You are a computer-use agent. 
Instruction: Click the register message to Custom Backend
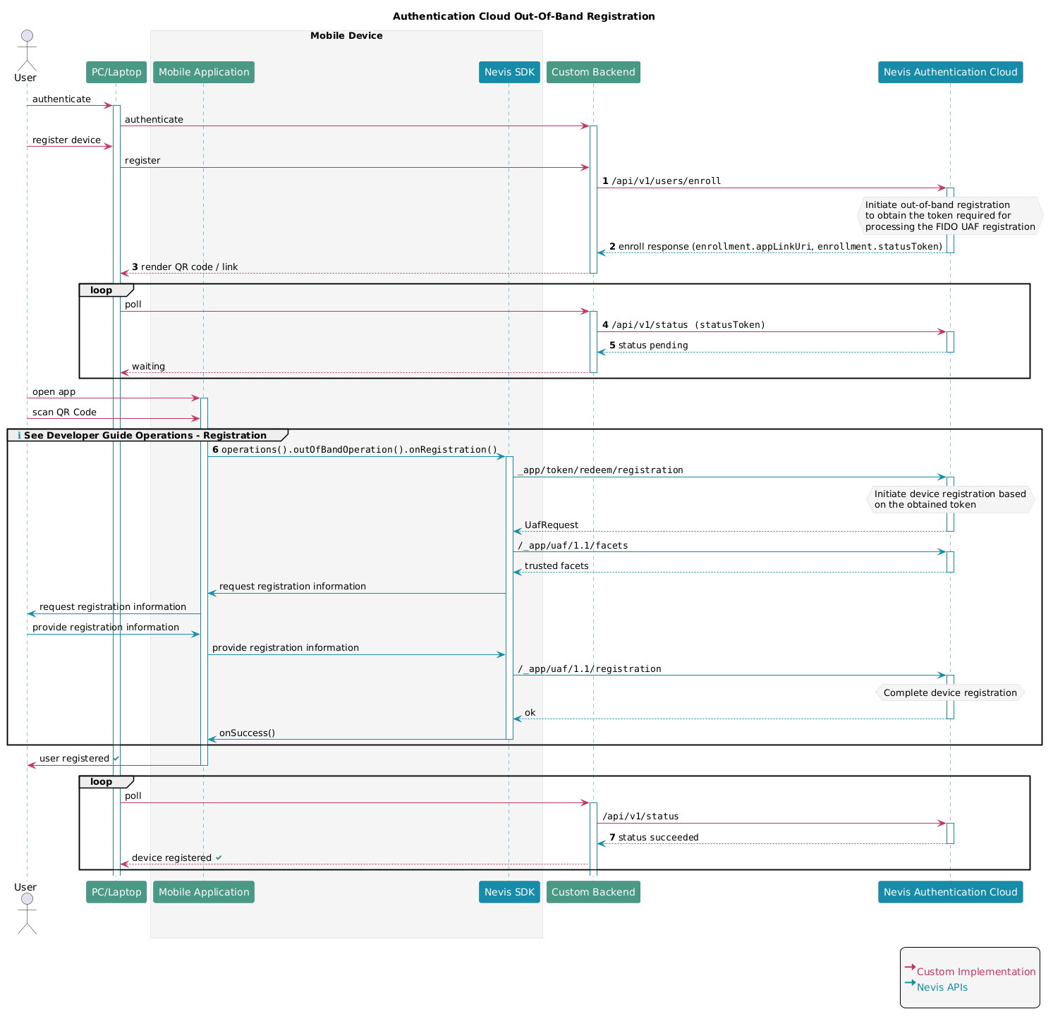(x=142, y=161)
